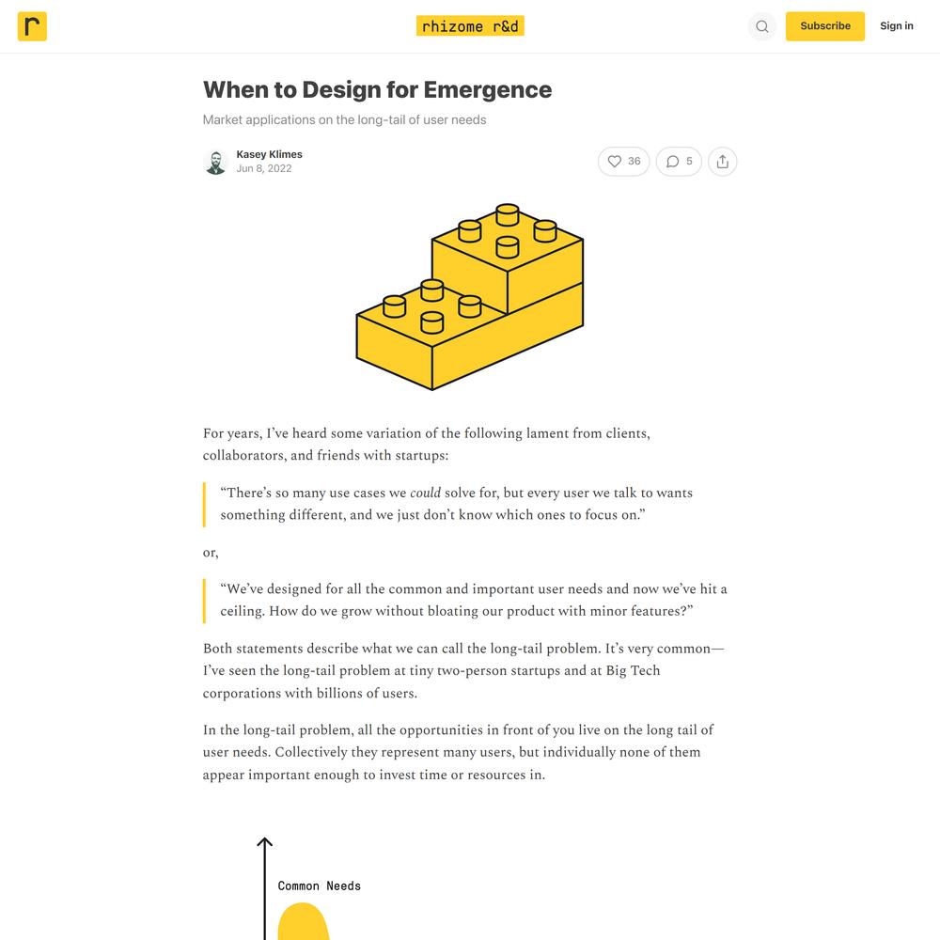Open search with the magnifying glass icon

[762, 26]
